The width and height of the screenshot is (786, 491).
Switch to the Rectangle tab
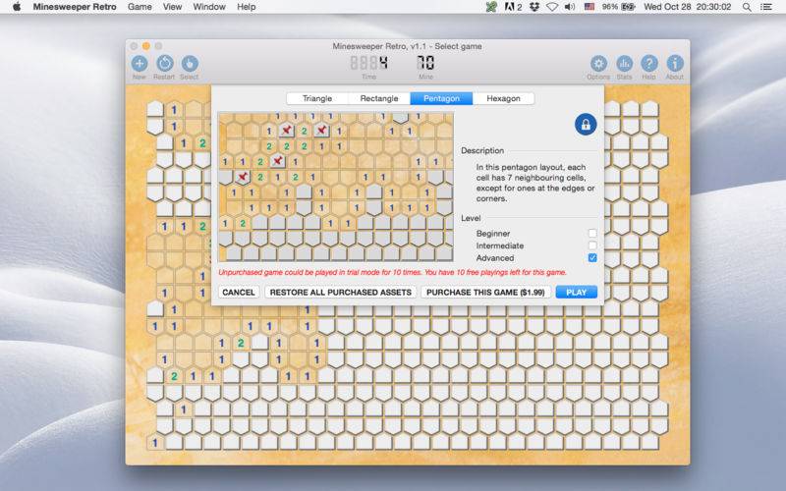point(379,99)
